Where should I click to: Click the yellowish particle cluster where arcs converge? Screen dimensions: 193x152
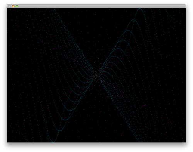96,75
